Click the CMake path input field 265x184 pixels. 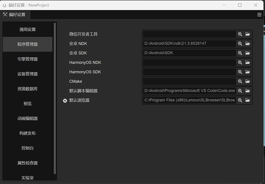189,81
